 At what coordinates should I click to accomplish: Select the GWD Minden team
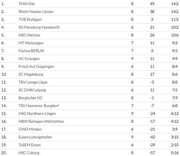(30, 129)
